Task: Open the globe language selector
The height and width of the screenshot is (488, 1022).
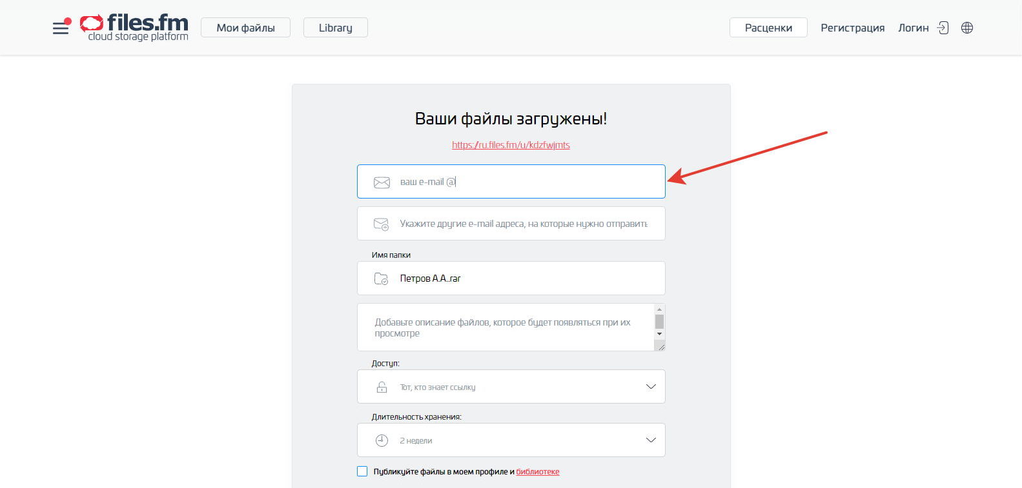Action: (966, 28)
